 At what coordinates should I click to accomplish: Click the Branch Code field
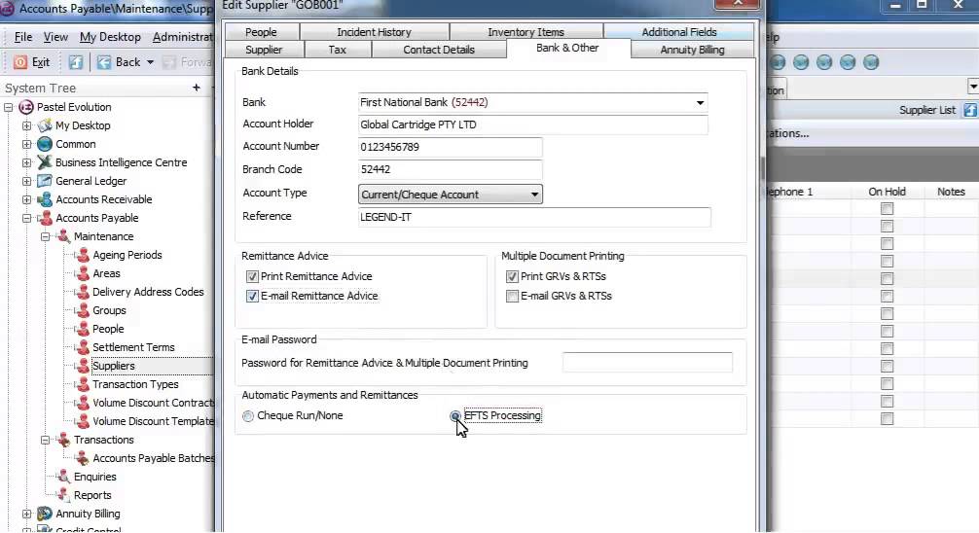click(450, 170)
